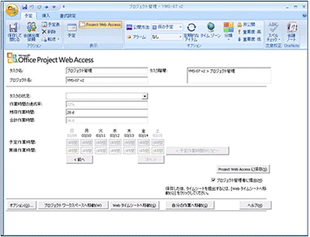Screen dimensions: 310x237
Task: Click the previous week button
Action: [x=79, y=159]
